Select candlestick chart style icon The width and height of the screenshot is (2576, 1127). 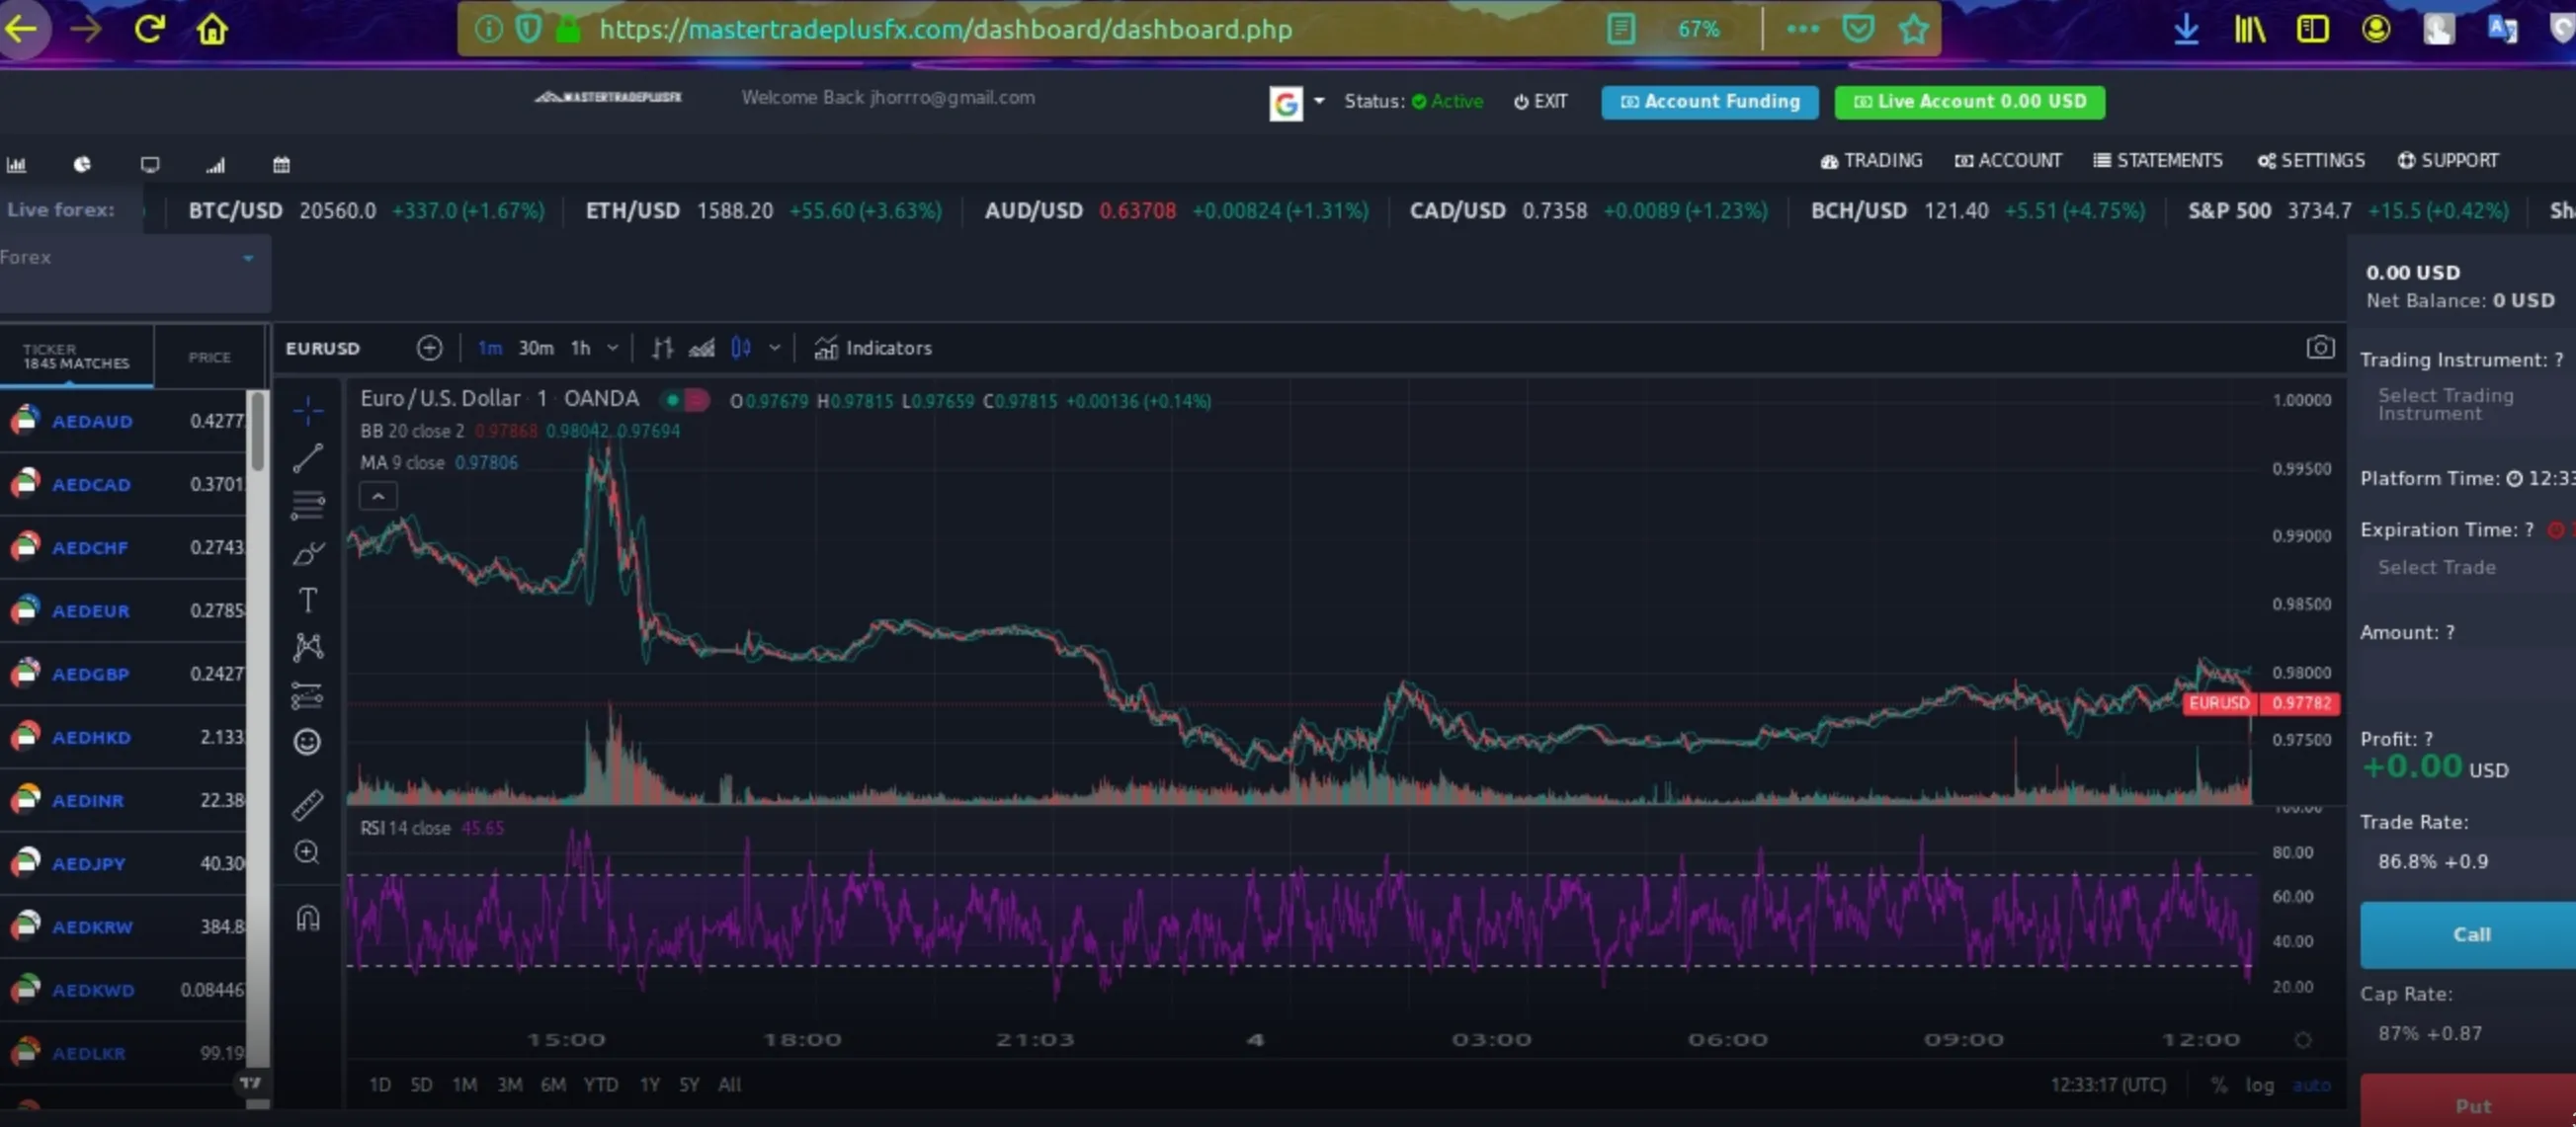pos(741,348)
